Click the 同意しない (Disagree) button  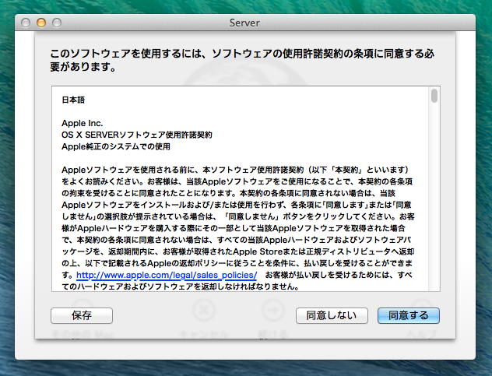pyautogui.click(x=332, y=315)
